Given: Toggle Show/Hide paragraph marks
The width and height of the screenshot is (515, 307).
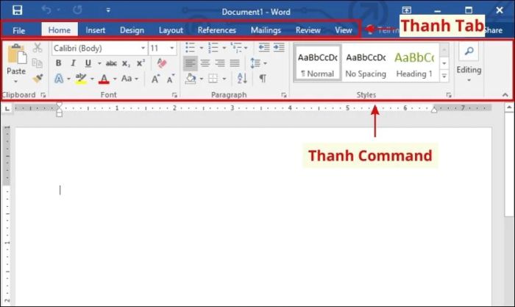Looking at the screenshot, I should 263,79.
